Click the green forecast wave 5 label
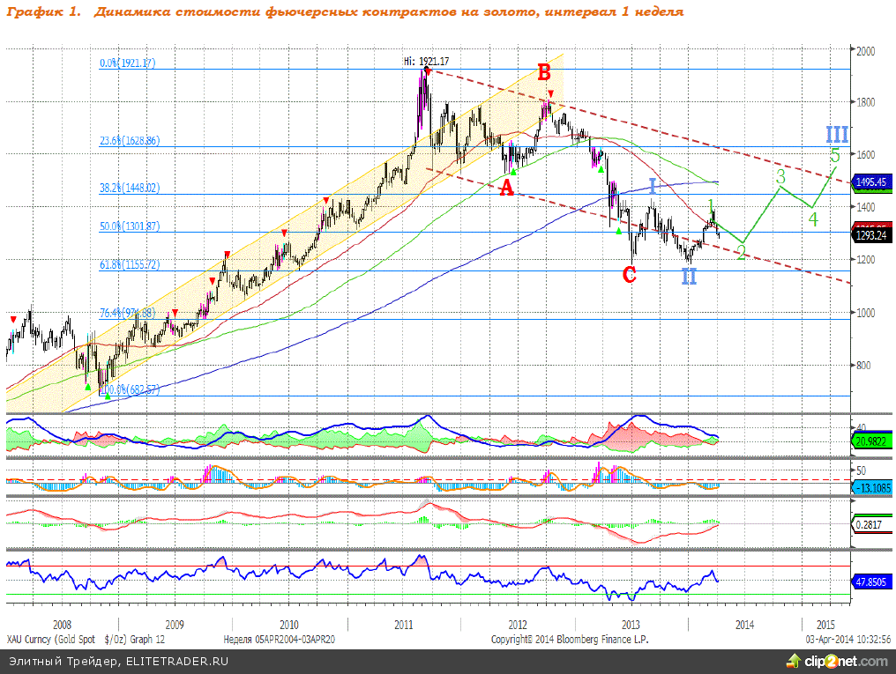The image size is (896, 674). 834,156
